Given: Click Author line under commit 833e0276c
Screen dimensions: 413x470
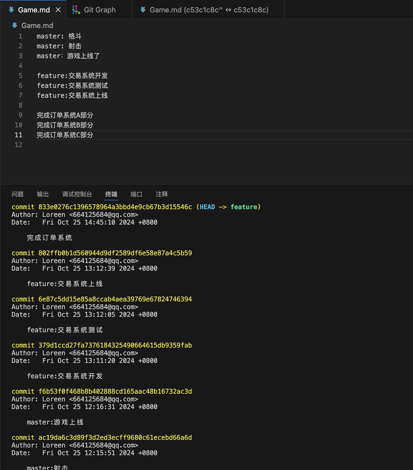Looking at the screenshot, I should (75, 215).
